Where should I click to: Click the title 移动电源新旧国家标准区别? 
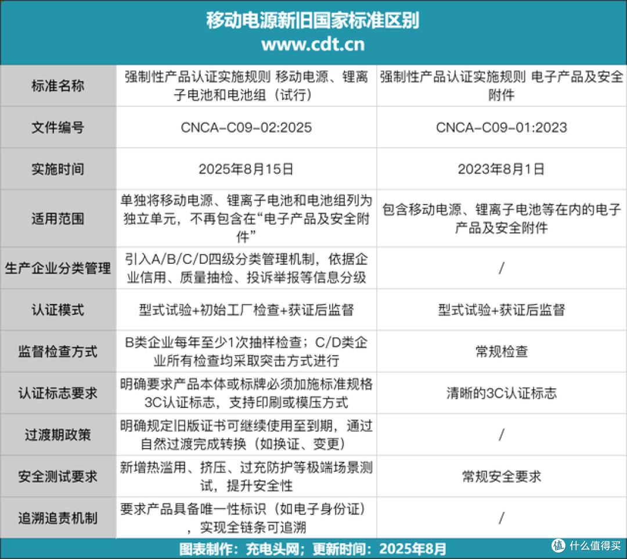point(312,20)
